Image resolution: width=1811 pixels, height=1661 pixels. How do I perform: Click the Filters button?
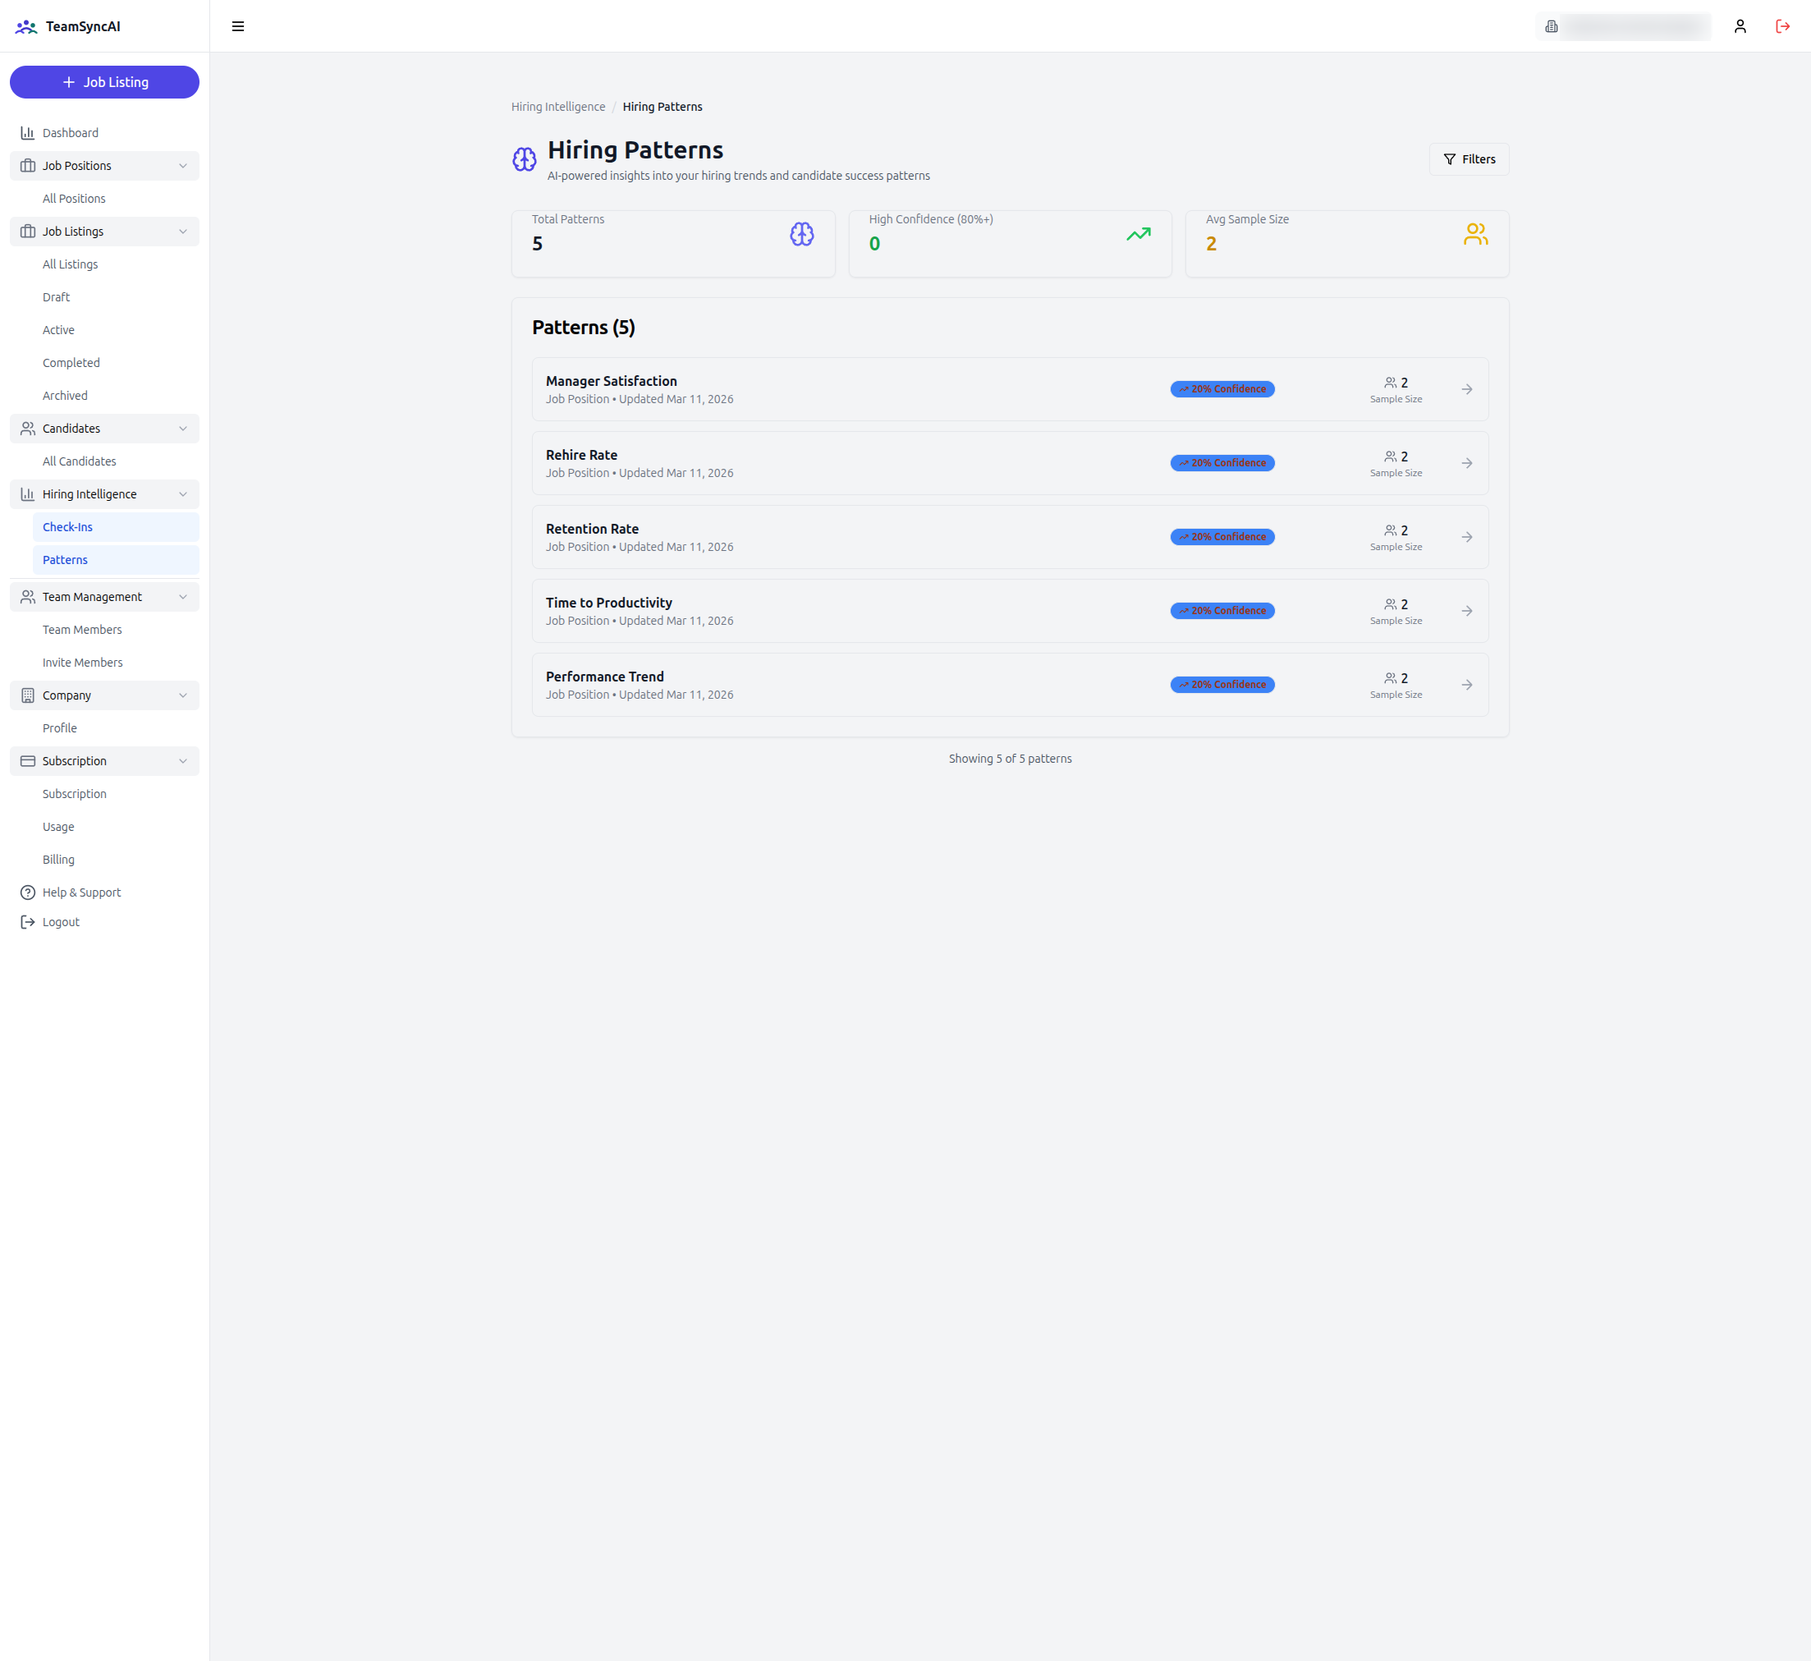(x=1469, y=159)
